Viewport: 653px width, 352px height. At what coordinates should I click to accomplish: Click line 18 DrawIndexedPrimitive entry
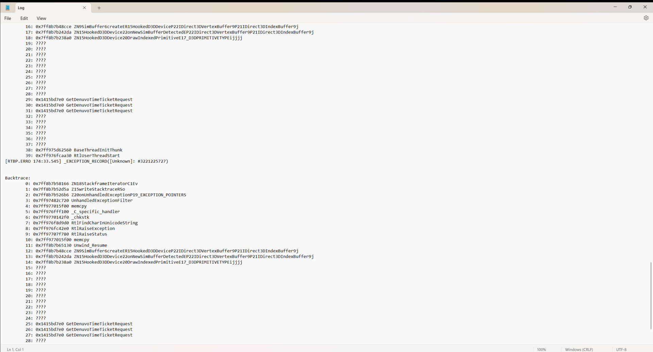(134, 38)
